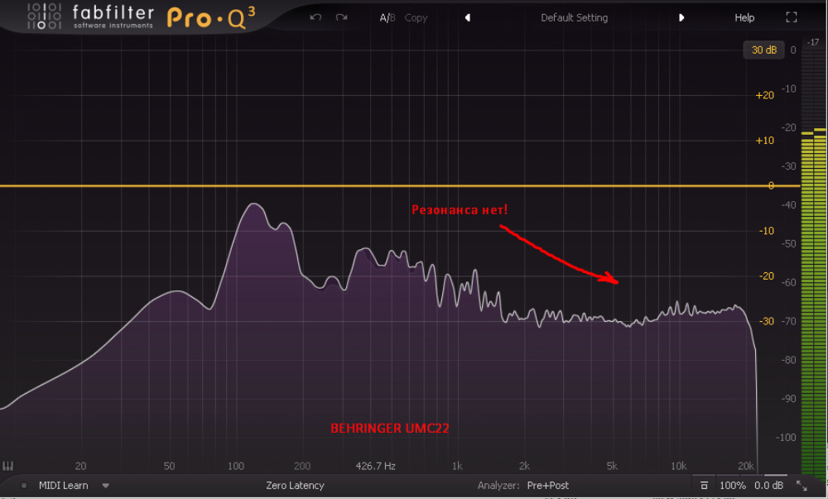The image size is (828, 499).
Task: Show the piano keyboard display
Action: (x=8, y=466)
